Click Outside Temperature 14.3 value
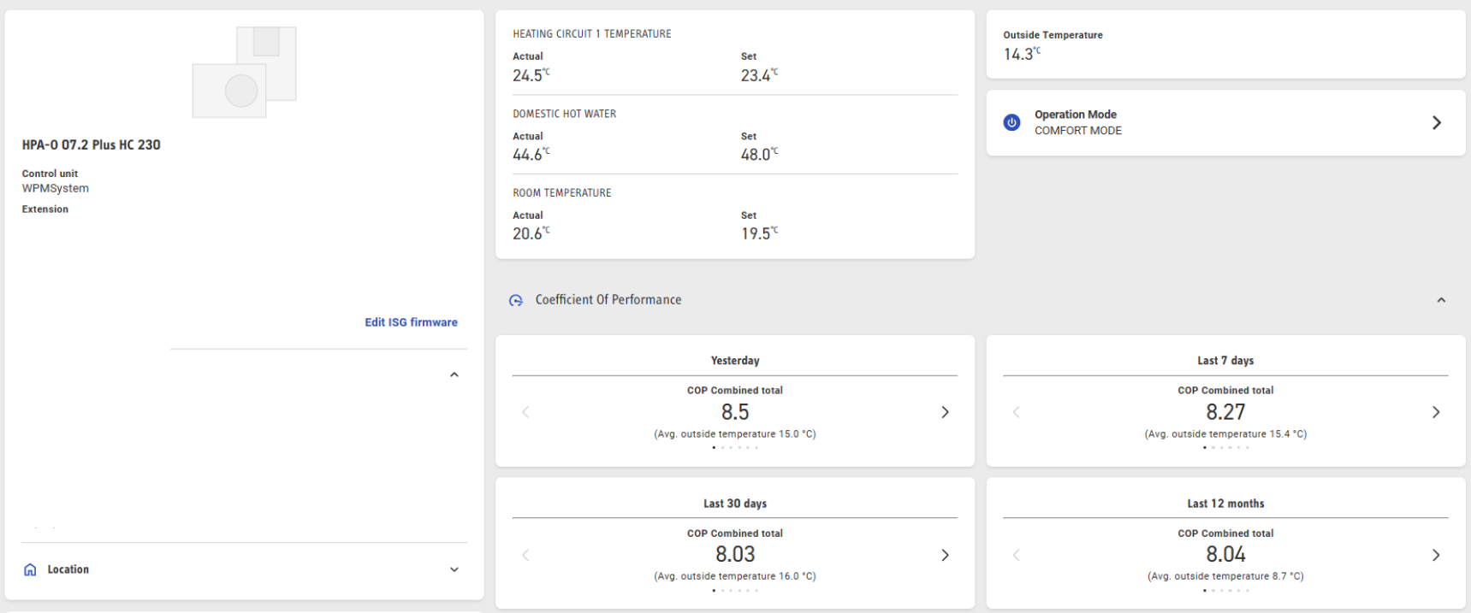The width and height of the screenshot is (1471, 613). click(1022, 54)
